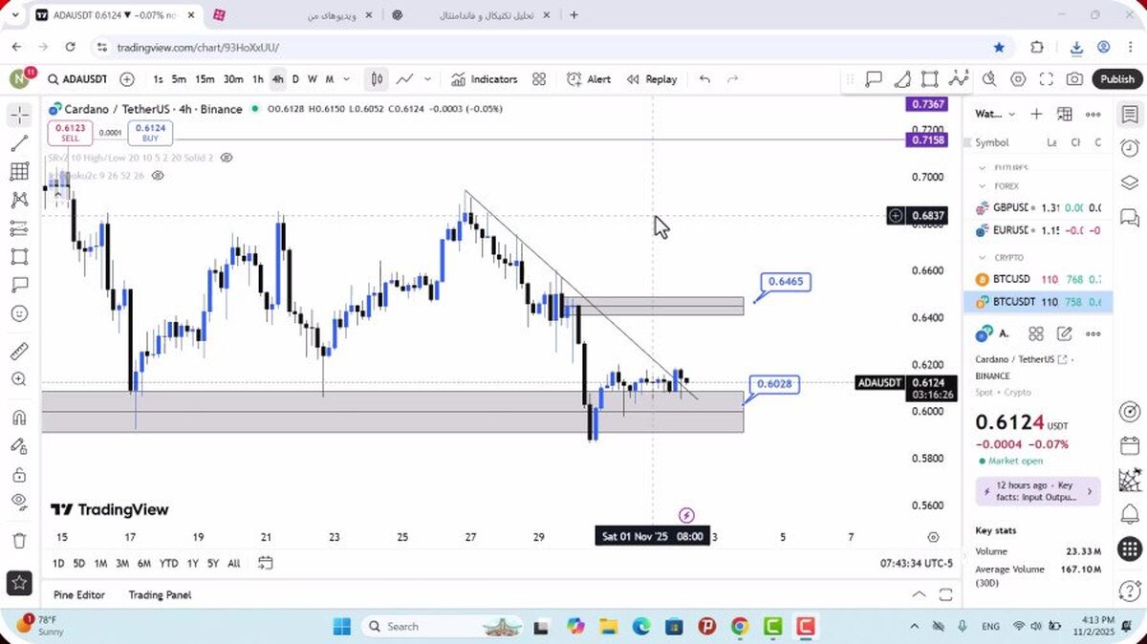Expand the timeframe dropdown chevron
This screenshot has width=1147, height=644.
[346, 79]
